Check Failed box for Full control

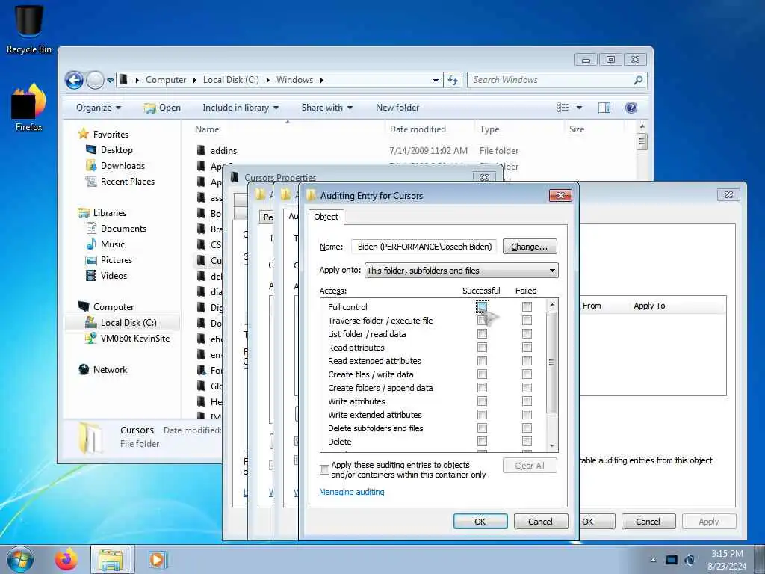tap(527, 306)
